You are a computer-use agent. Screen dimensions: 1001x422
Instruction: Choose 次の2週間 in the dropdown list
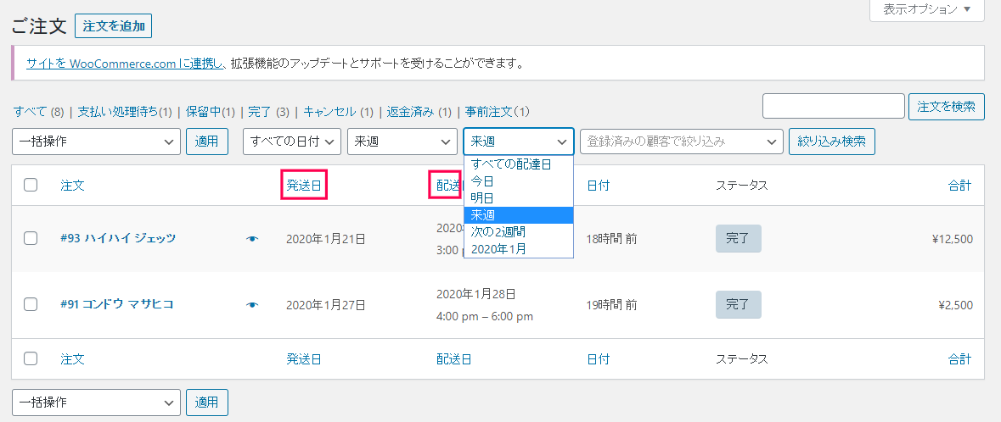(x=498, y=231)
